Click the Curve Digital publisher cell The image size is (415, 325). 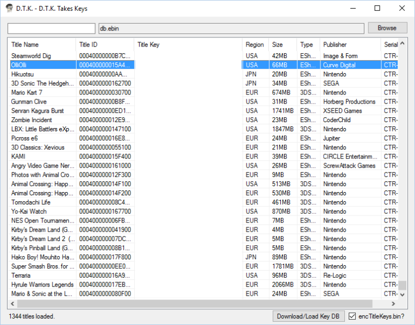[339, 65]
